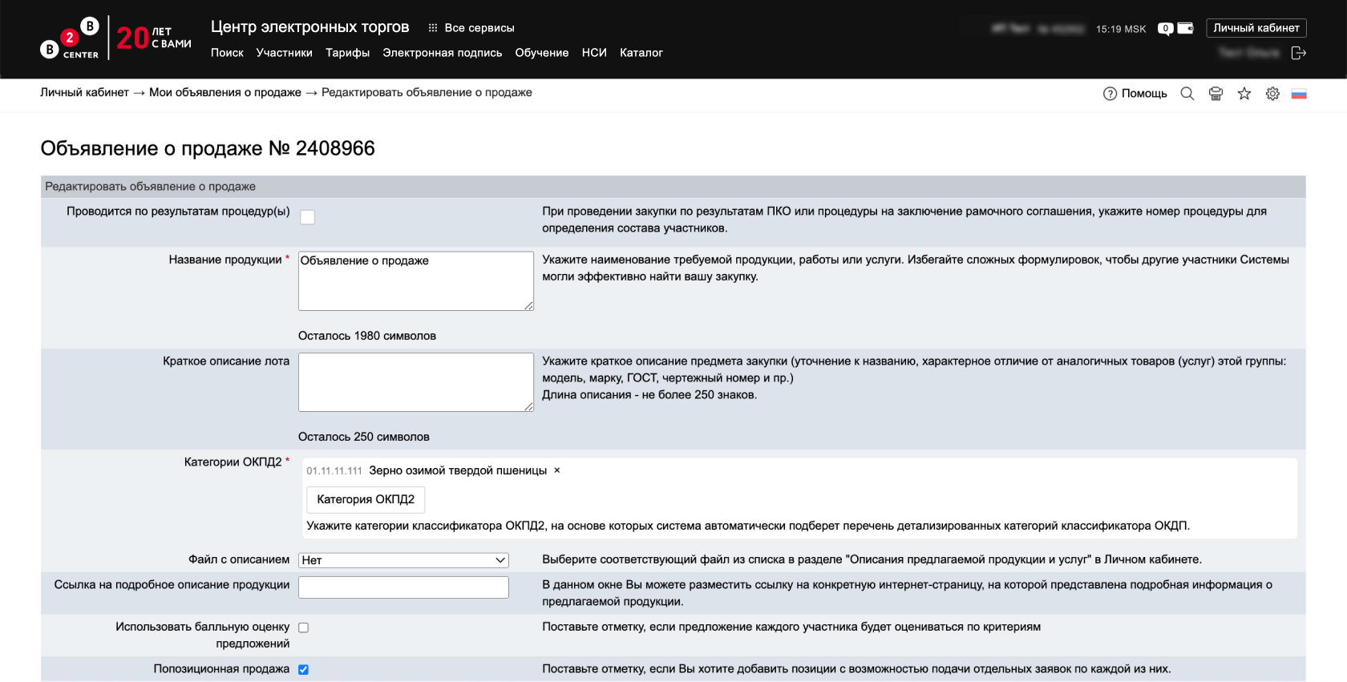Click the 20 лет с вами anniversary logo

154,38
